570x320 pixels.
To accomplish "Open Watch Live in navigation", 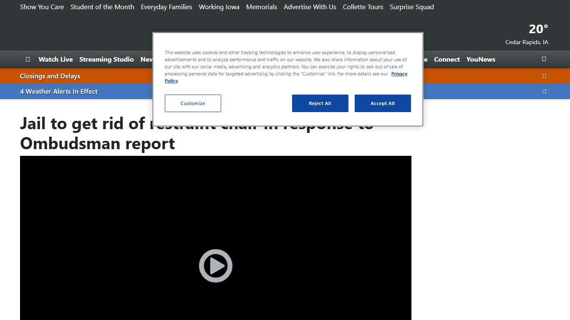I will pyautogui.click(x=55, y=59).
